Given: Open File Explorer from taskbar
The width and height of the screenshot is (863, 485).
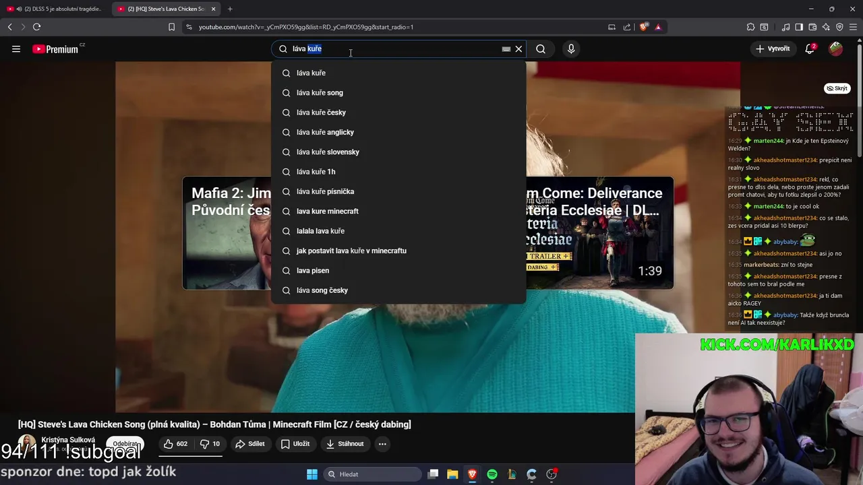Looking at the screenshot, I should pos(452,474).
